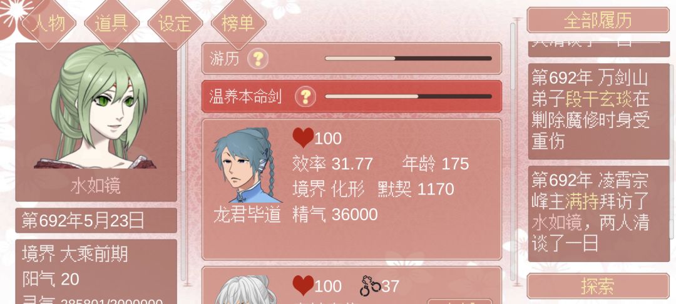Switch to the 设定 tab
Viewport: 676px width, 304px height.
(x=175, y=23)
